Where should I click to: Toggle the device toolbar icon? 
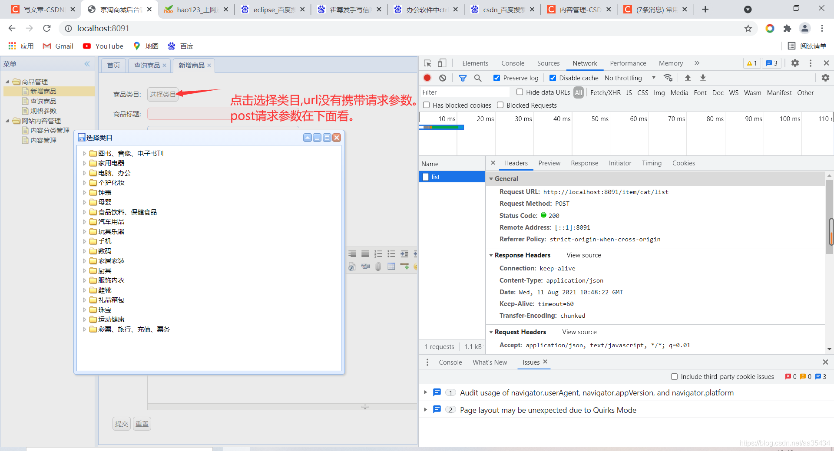[442, 63]
